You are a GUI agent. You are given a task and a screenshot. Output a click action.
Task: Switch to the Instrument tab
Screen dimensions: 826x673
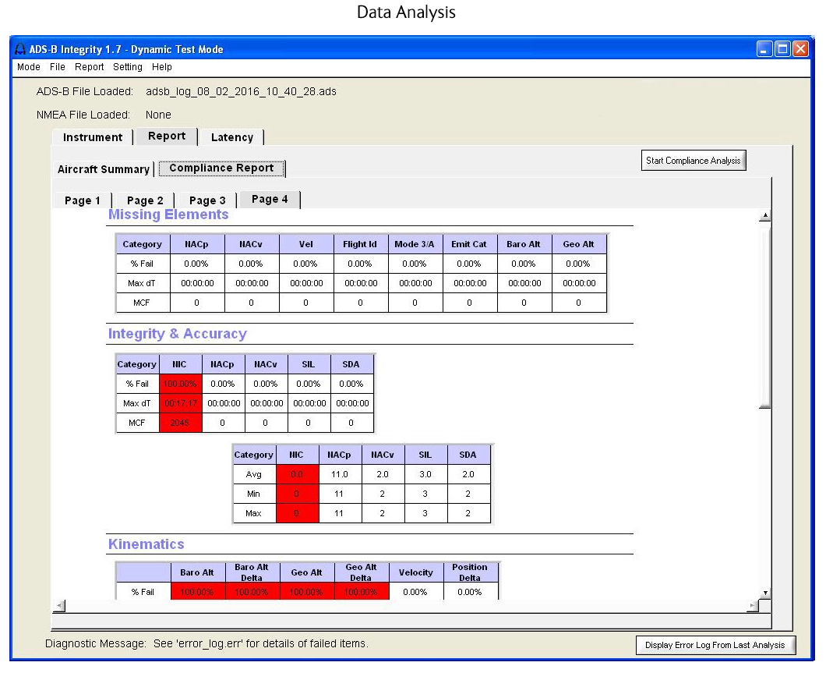[93, 137]
